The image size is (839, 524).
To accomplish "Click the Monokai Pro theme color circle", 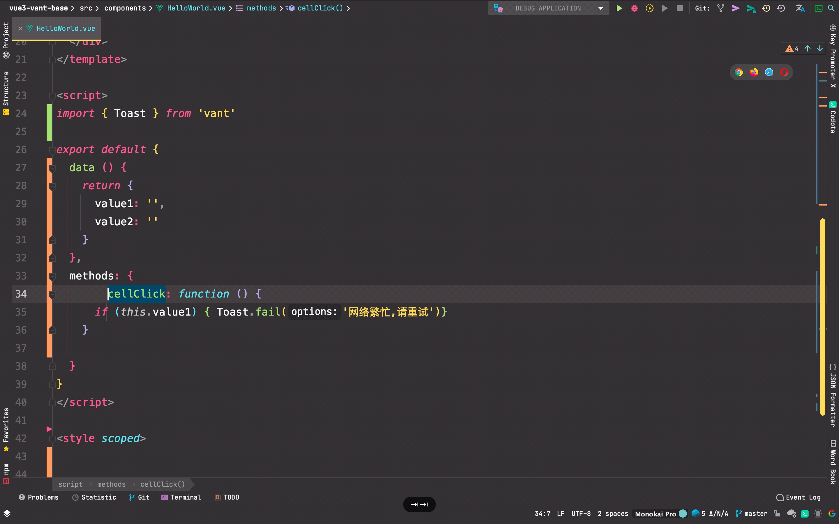I will [x=683, y=514].
